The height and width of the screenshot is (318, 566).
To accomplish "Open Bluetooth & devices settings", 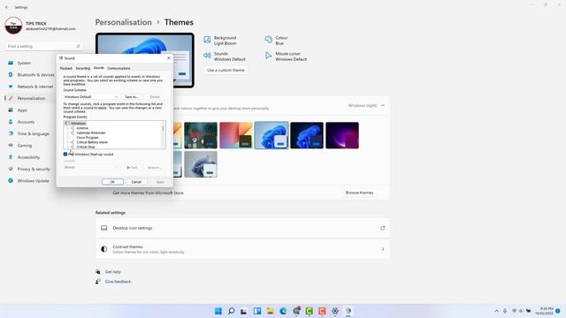I will click(31, 74).
